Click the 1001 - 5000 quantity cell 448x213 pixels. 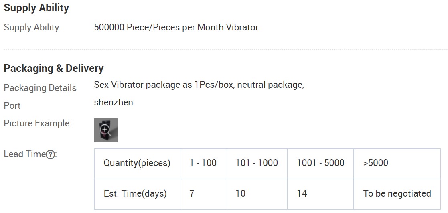point(320,164)
